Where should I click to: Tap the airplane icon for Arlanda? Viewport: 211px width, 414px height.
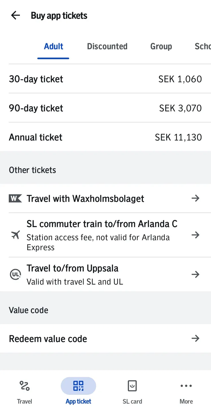coord(15,235)
